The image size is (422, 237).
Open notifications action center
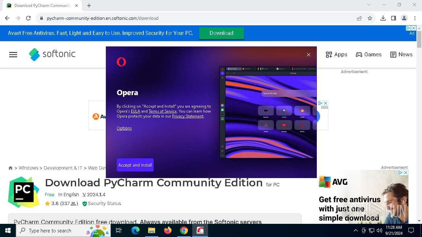[x=411, y=230]
